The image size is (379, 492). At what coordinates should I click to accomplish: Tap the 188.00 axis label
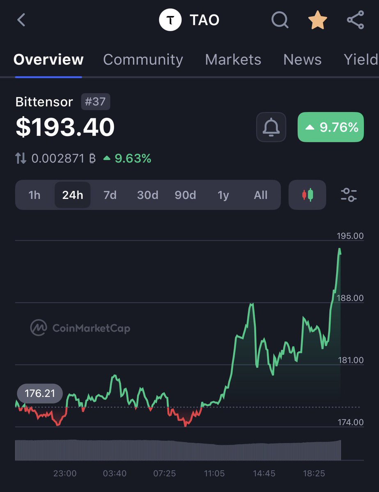pyautogui.click(x=350, y=298)
